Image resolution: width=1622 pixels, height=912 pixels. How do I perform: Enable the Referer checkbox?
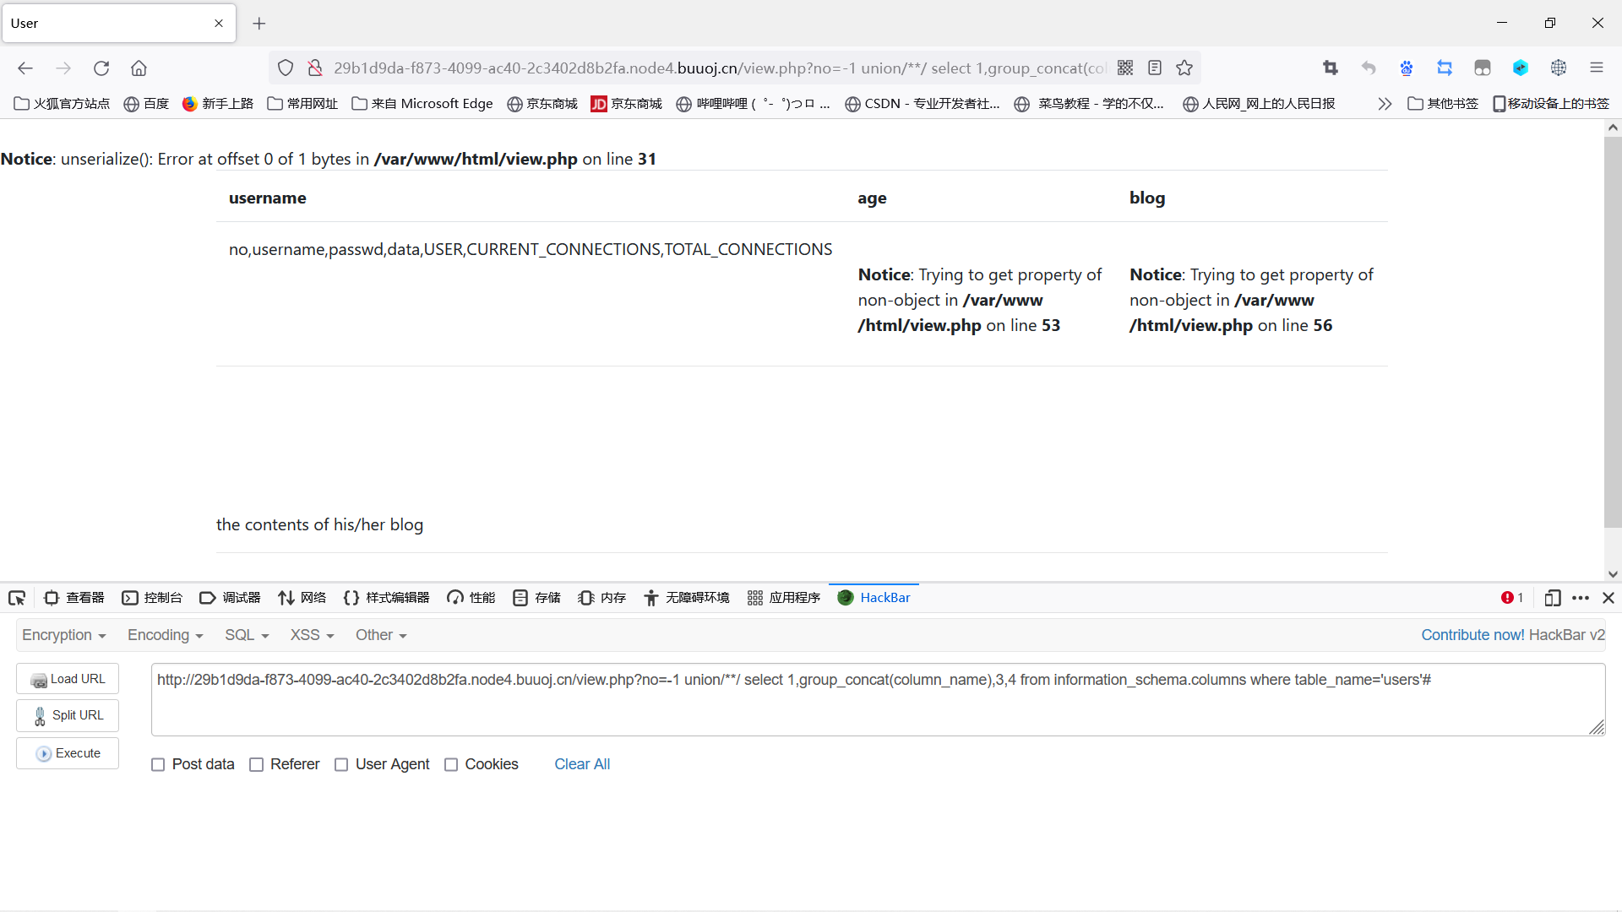pos(257,765)
